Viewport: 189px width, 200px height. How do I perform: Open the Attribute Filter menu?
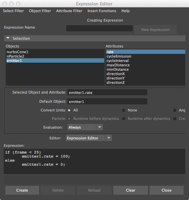(69, 11)
